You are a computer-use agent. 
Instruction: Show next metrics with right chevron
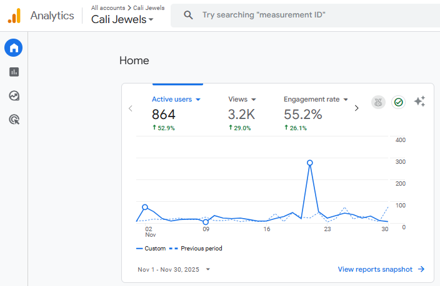click(357, 108)
